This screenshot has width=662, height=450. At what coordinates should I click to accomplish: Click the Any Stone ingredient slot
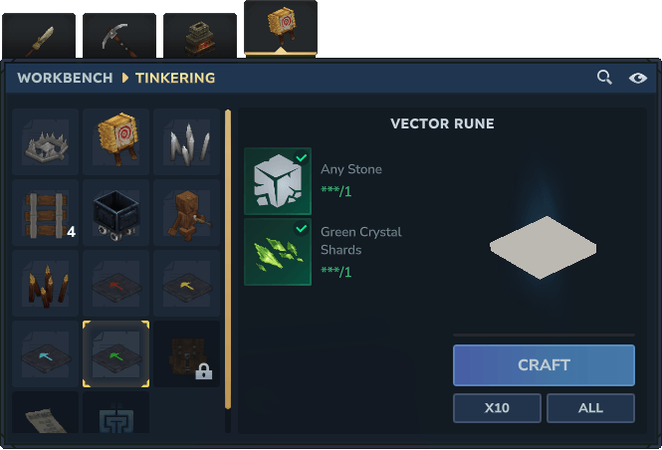tap(278, 181)
